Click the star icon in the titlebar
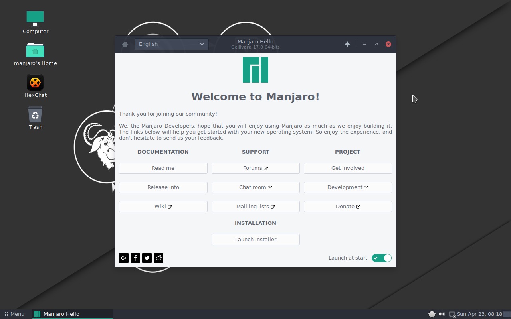511x319 pixels. [x=347, y=44]
